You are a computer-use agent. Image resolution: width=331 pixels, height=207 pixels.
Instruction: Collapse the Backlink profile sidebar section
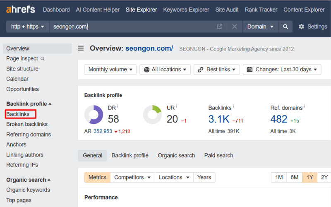click(x=29, y=104)
